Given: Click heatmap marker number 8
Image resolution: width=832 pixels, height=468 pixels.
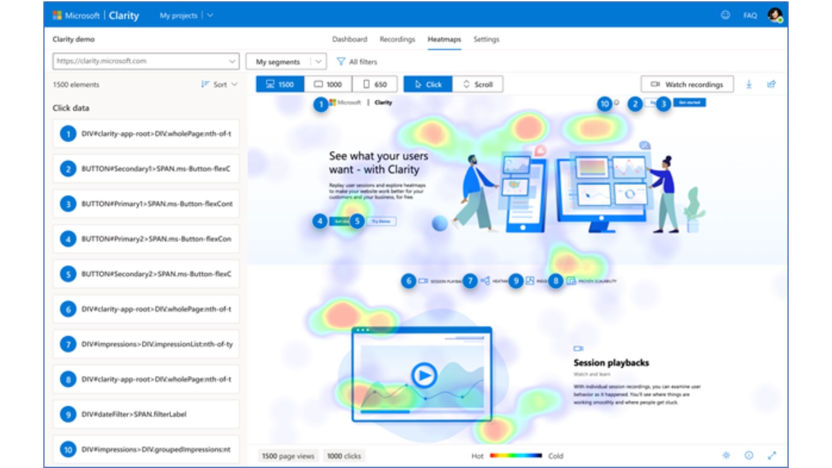Looking at the screenshot, I should click(x=556, y=281).
